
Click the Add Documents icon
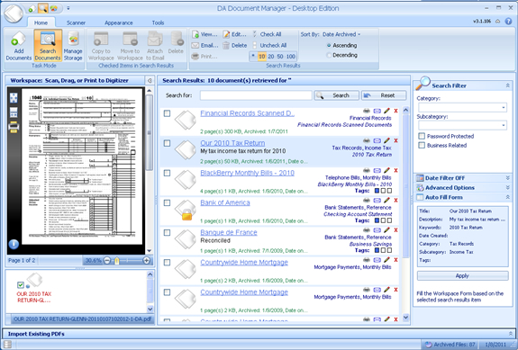pyautogui.click(x=19, y=46)
